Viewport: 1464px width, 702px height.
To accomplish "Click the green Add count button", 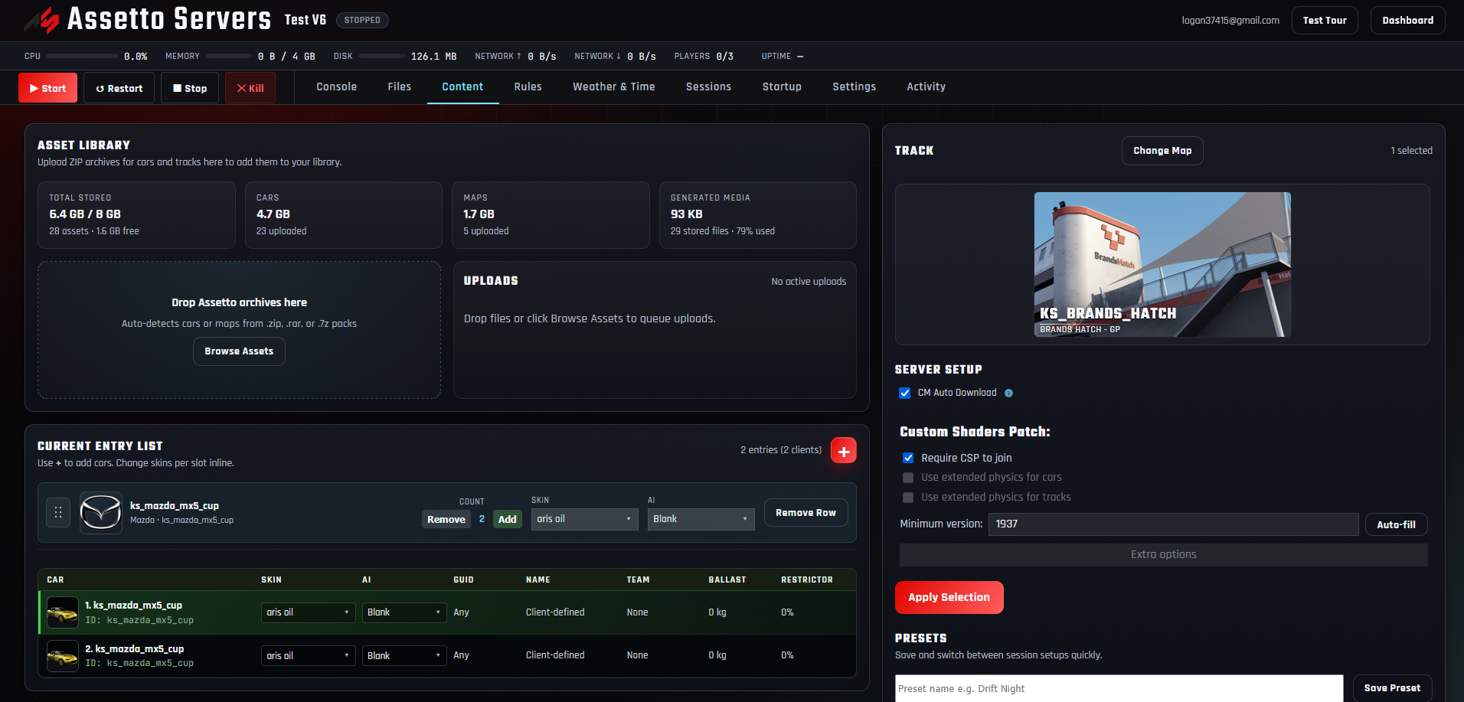I will 508,519.
